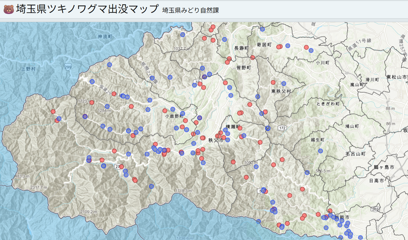Click the 神流町 label in blue area
408x240 pixels.
[105, 36]
